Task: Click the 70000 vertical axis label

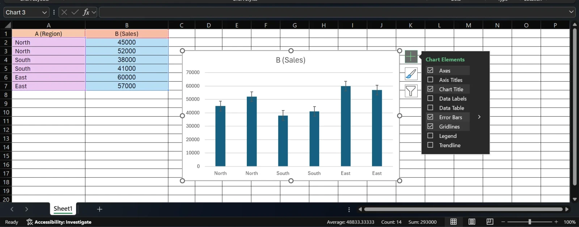Action: pyautogui.click(x=193, y=72)
